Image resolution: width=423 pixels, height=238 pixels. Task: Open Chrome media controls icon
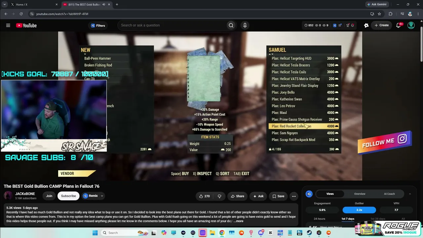(x=402, y=14)
